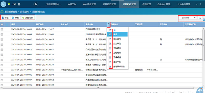Sort by 登记编号 column header
Screen dimensions: 205x93
(48, 24)
